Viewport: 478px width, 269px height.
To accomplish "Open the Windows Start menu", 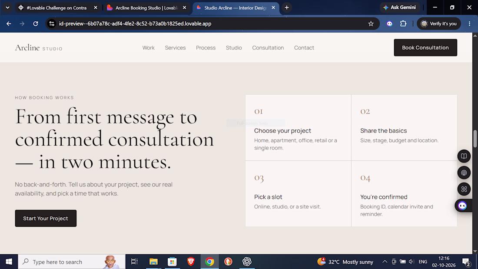I will coord(9,262).
